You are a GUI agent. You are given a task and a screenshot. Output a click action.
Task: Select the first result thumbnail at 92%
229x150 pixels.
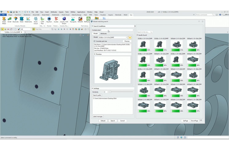tap(143, 45)
